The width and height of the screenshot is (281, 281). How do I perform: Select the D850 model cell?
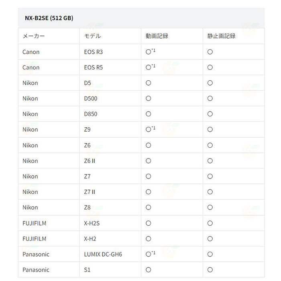[x=91, y=114]
